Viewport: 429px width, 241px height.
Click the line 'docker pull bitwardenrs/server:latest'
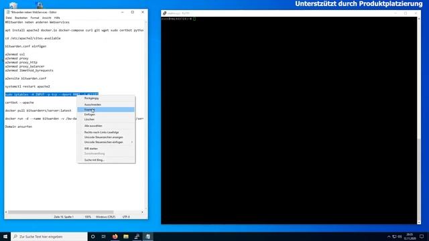click(x=38, y=110)
